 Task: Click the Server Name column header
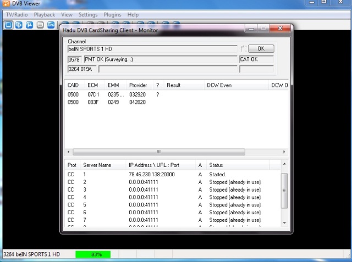coord(103,165)
